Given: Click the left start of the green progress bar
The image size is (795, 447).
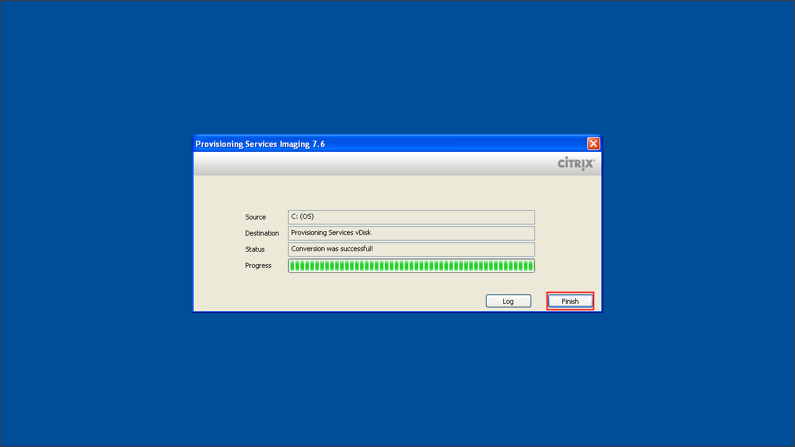Looking at the screenshot, I should pyautogui.click(x=293, y=266).
